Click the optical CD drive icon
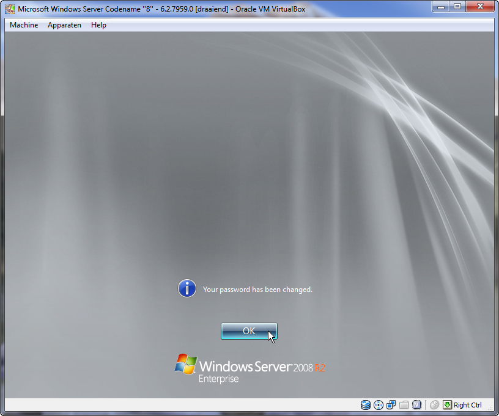This screenshot has width=499, height=416. pyautogui.click(x=379, y=405)
